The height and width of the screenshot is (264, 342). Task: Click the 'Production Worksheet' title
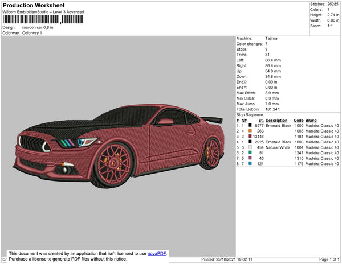tap(34, 6)
